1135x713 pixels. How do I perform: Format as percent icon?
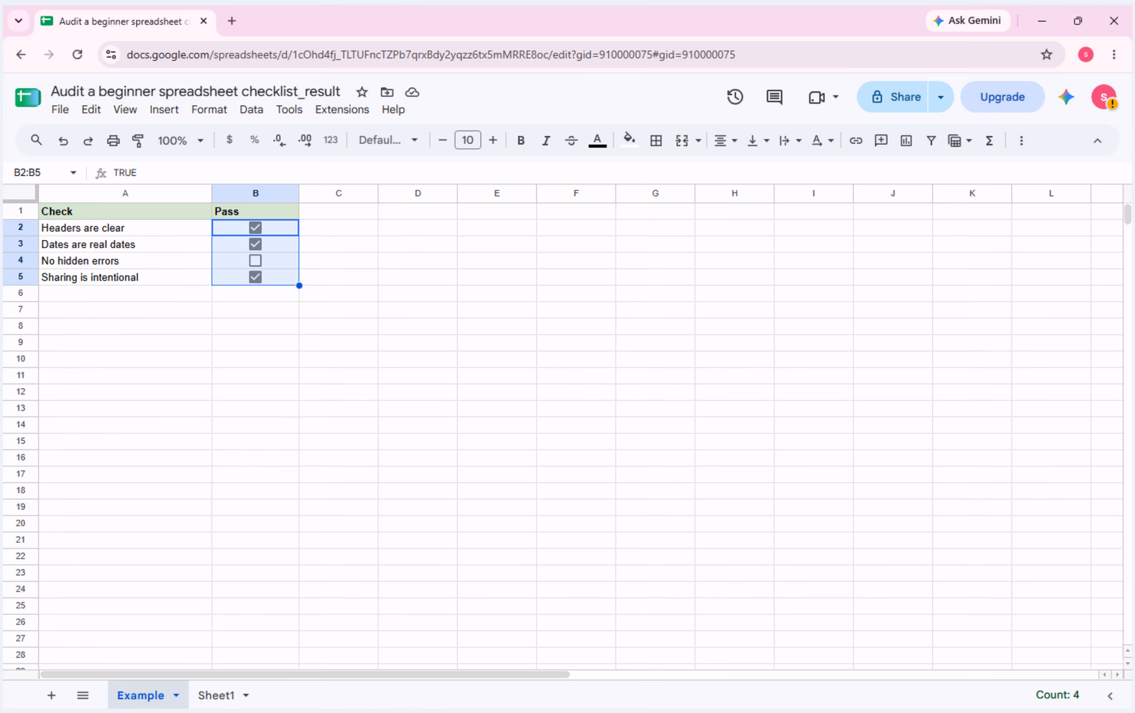255,140
